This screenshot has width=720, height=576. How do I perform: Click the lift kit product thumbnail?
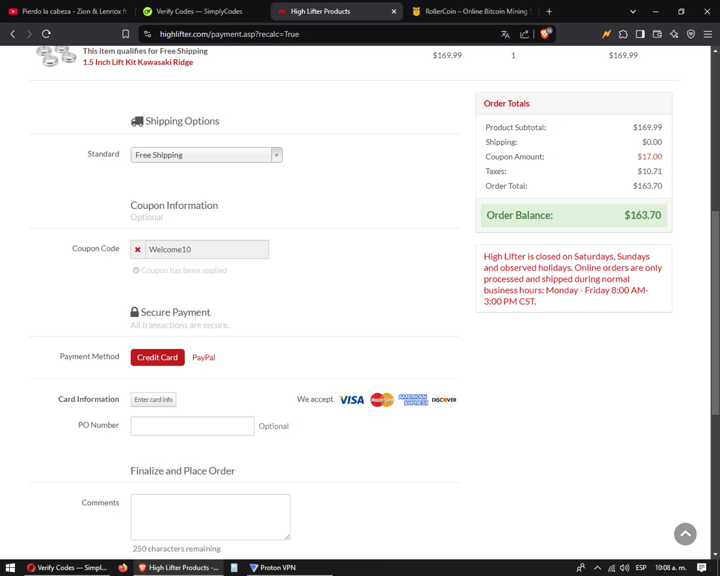56,56
